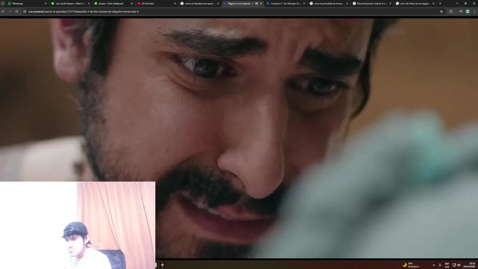Open the browser profile avatar
478x269 pixels.
click(468, 12)
